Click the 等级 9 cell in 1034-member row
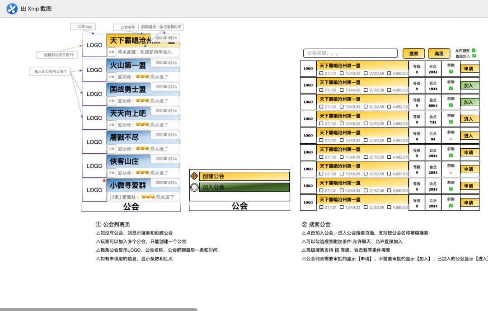 point(417,85)
